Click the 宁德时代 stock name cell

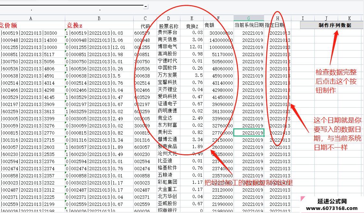click(168, 61)
